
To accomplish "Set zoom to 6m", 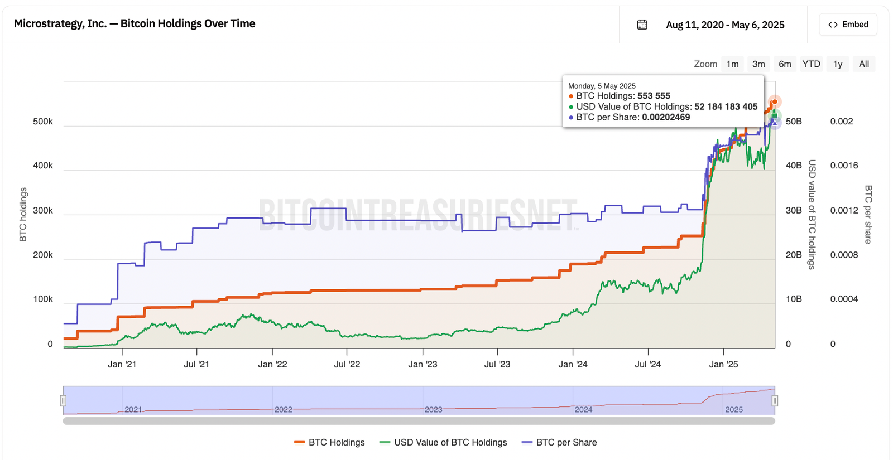I will point(785,64).
